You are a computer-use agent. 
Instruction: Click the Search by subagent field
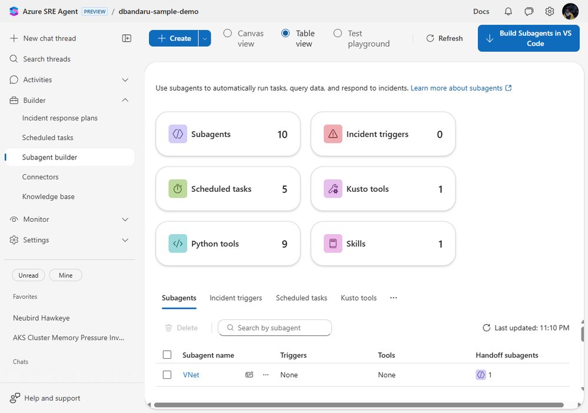(x=274, y=328)
